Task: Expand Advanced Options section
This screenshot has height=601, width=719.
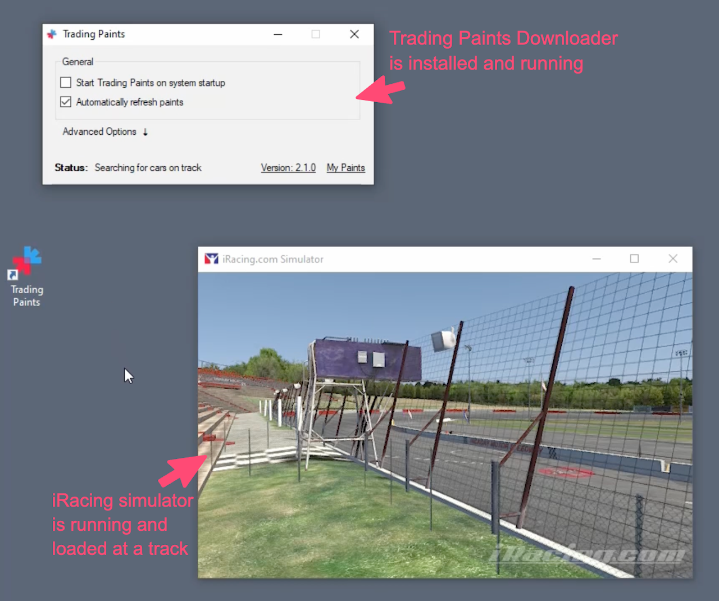Action: 105,131
